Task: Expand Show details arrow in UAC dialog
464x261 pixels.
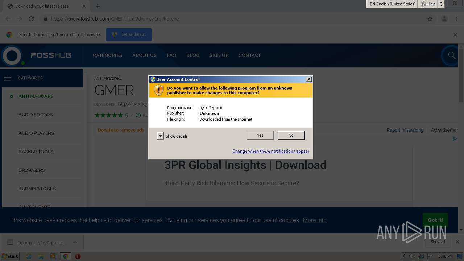Action: 160,136
